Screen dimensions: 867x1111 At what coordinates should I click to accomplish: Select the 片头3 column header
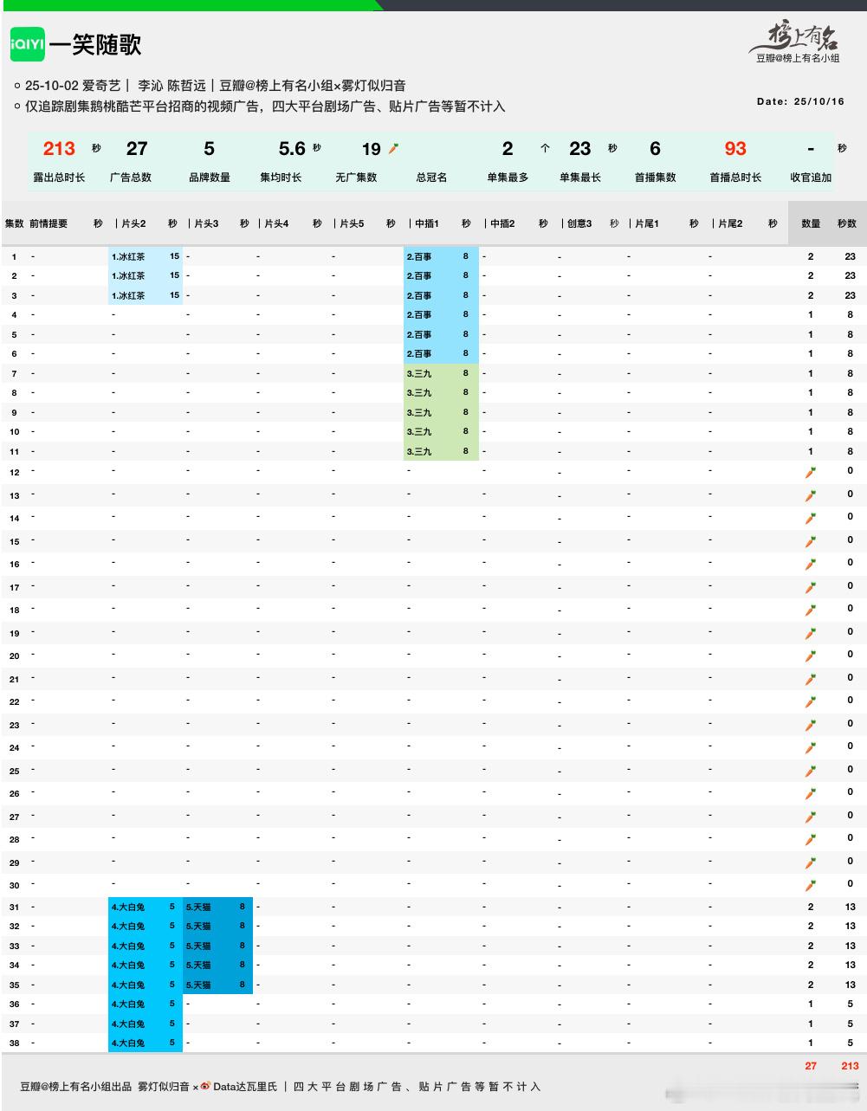tap(205, 223)
